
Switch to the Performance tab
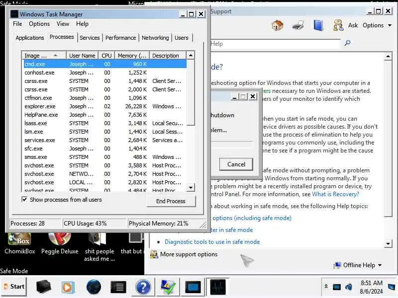pos(120,38)
